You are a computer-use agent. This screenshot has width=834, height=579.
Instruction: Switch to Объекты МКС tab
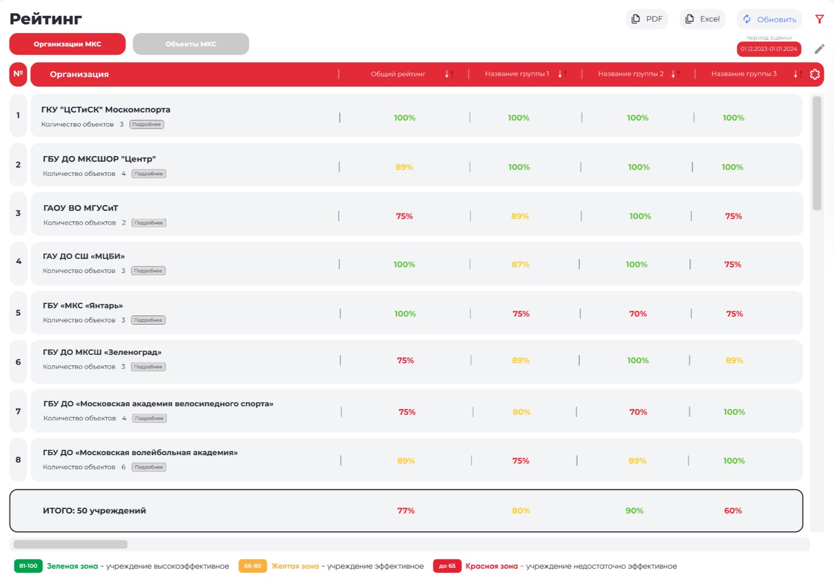pos(191,44)
